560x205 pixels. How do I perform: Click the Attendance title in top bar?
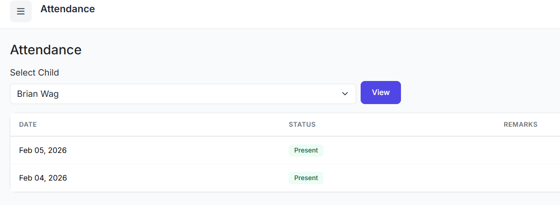[x=68, y=9]
